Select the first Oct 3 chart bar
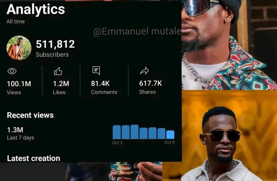Image resolution: width=277 pixels, height=181 pixels. point(117,132)
